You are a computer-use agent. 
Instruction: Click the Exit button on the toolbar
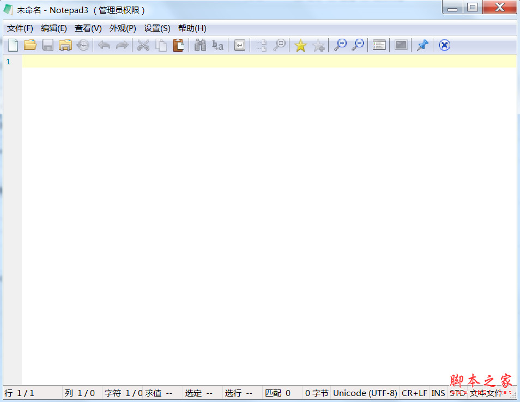tap(444, 45)
